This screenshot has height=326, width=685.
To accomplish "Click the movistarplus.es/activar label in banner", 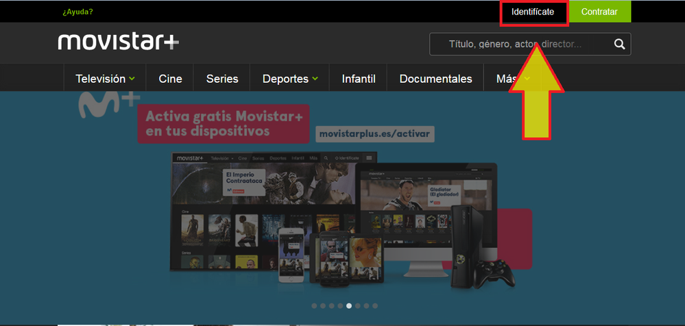I will (376, 134).
